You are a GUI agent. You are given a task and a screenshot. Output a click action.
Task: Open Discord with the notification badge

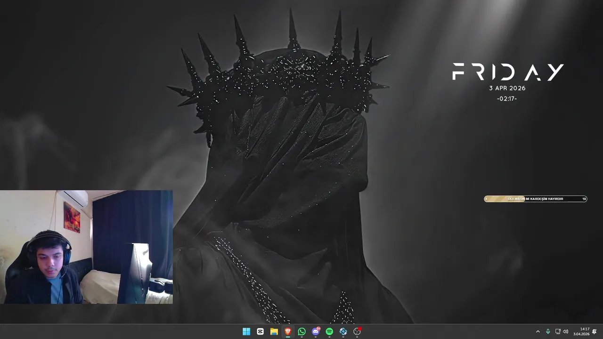tap(316, 331)
